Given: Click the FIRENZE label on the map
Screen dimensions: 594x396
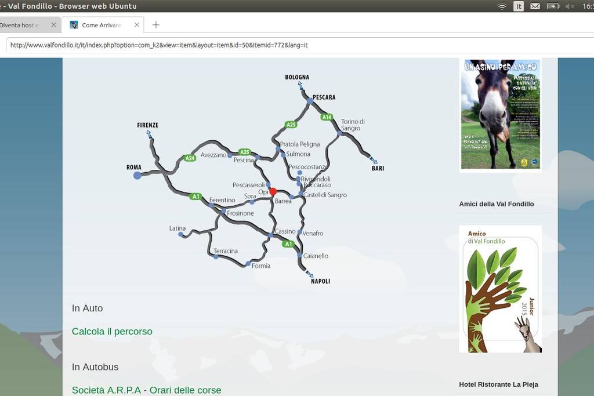Looking at the screenshot, I should (x=148, y=125).
